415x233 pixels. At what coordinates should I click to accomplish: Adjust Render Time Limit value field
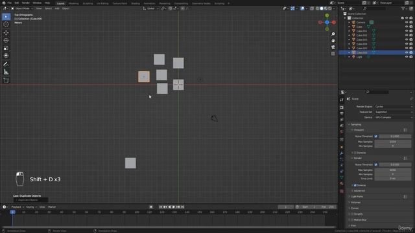(393, 179)
